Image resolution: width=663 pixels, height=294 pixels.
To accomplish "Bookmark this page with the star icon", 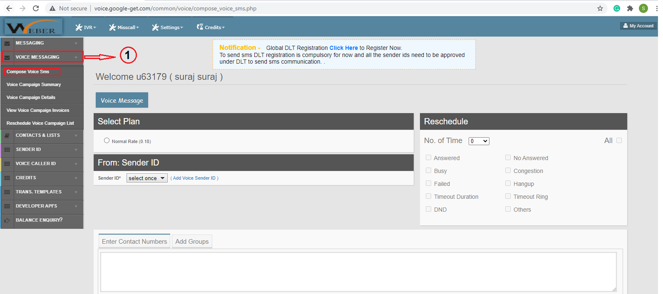I will (x=600, y=8).
